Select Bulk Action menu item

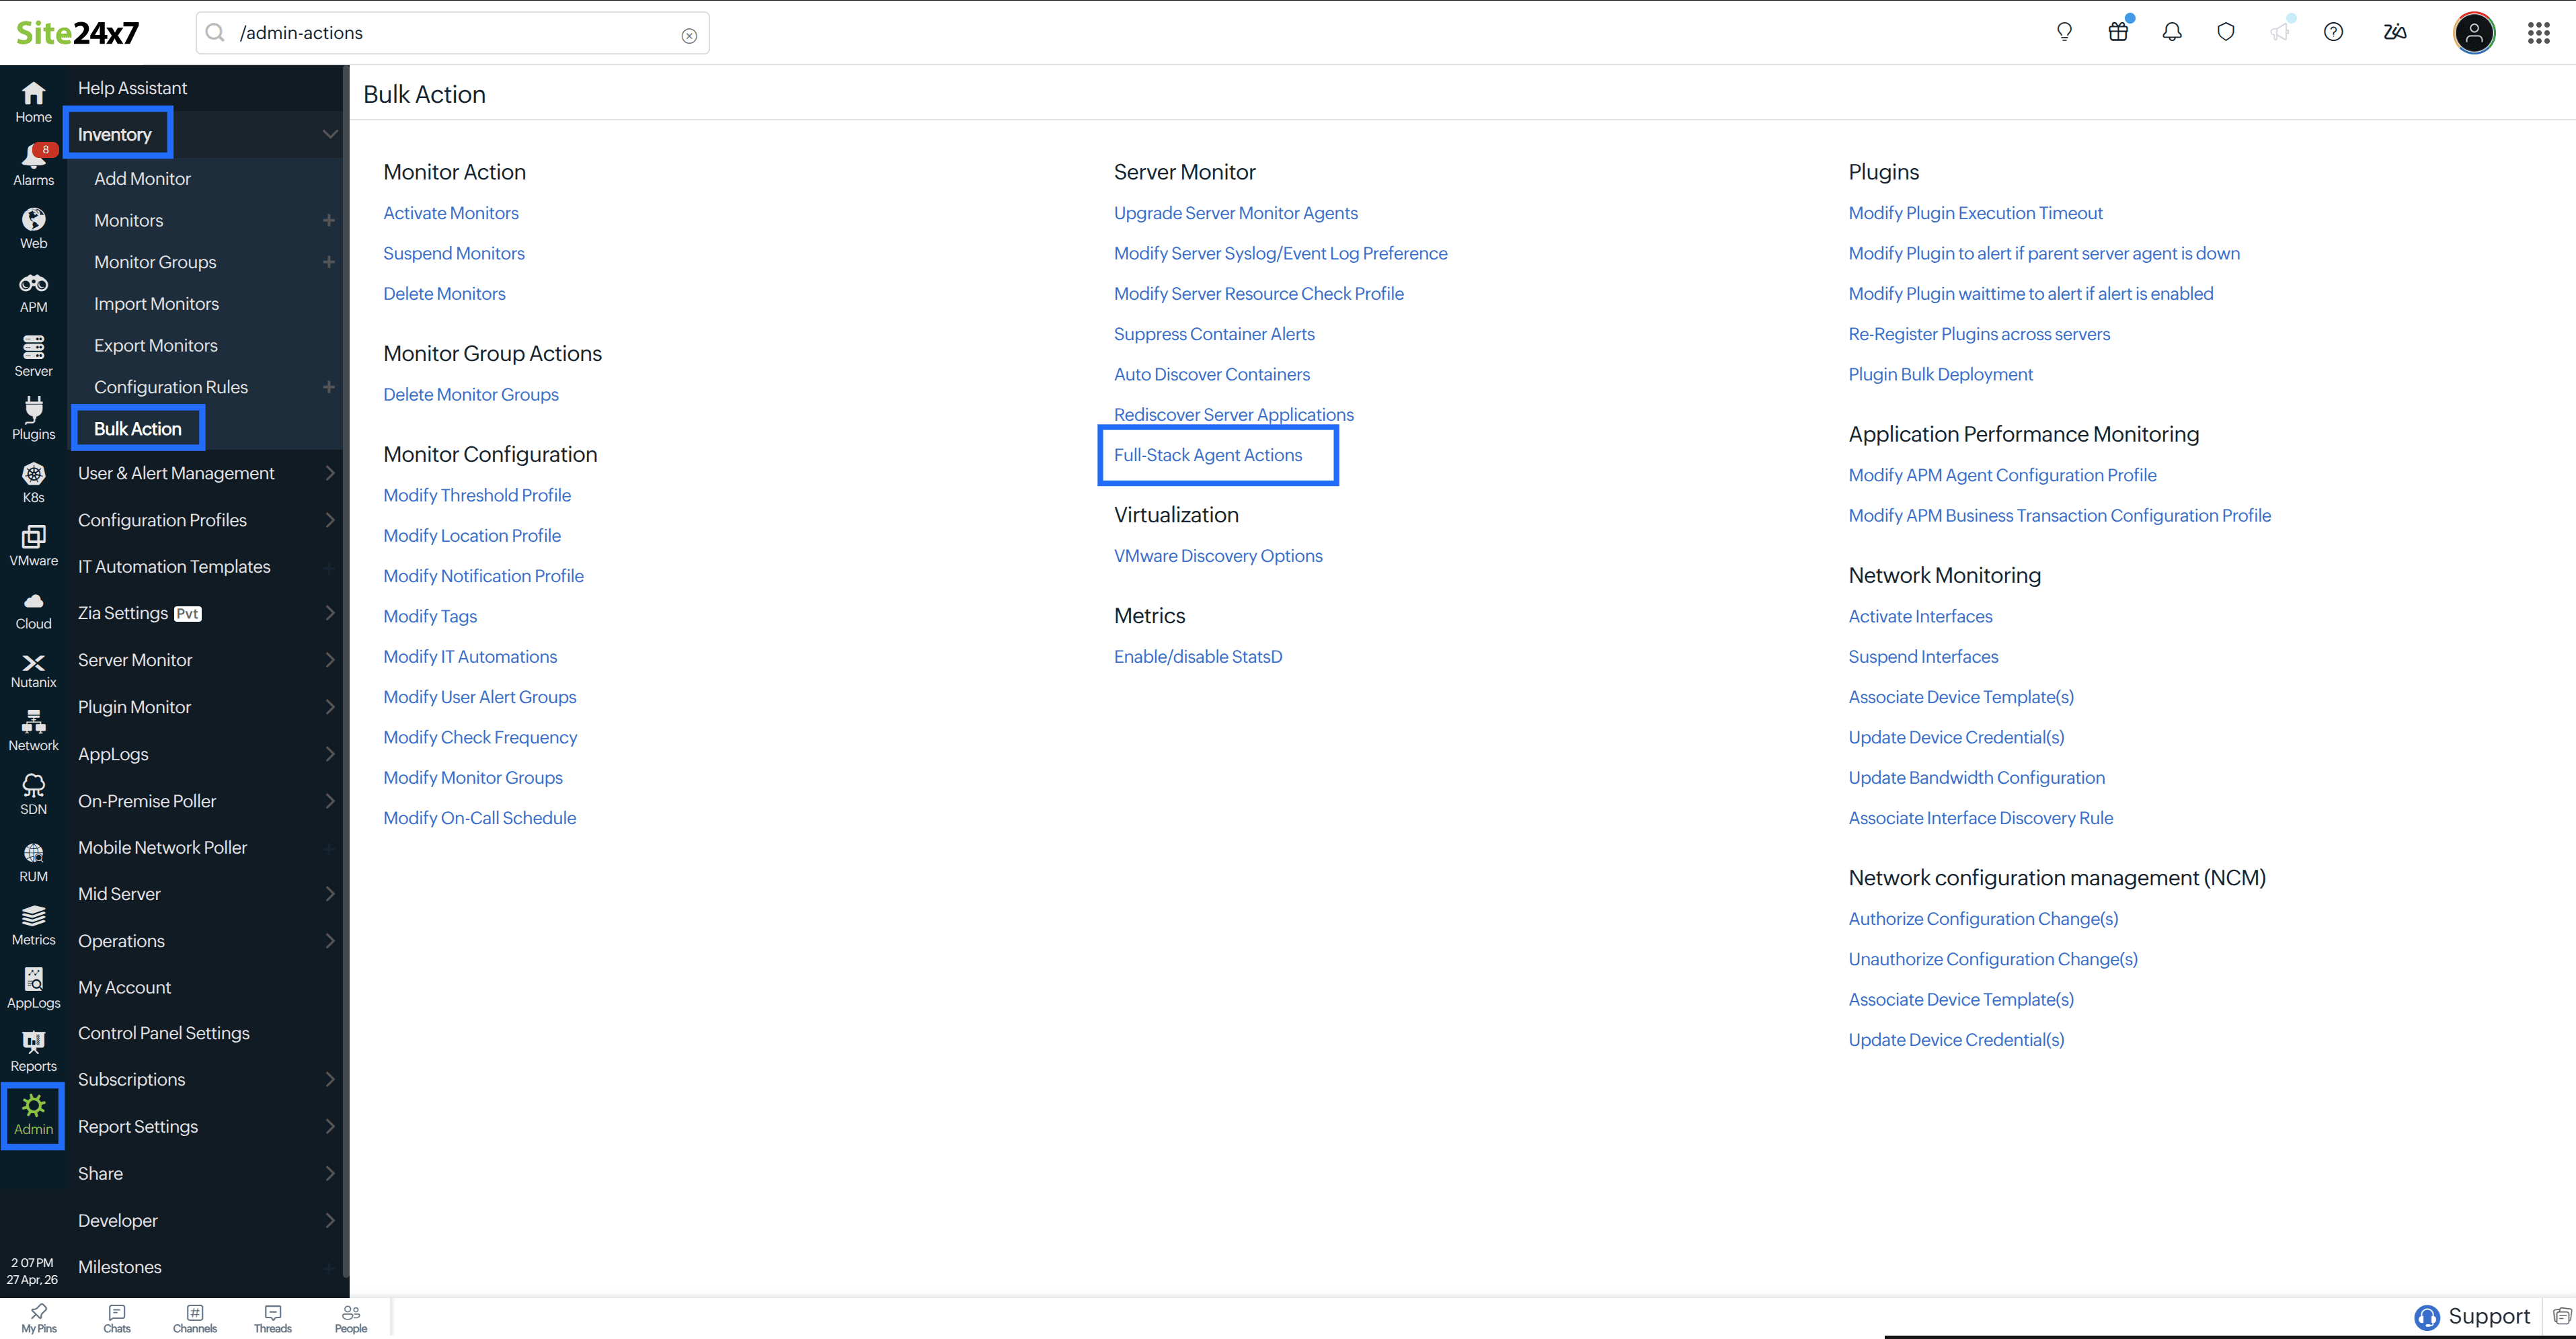coord(137,428)
